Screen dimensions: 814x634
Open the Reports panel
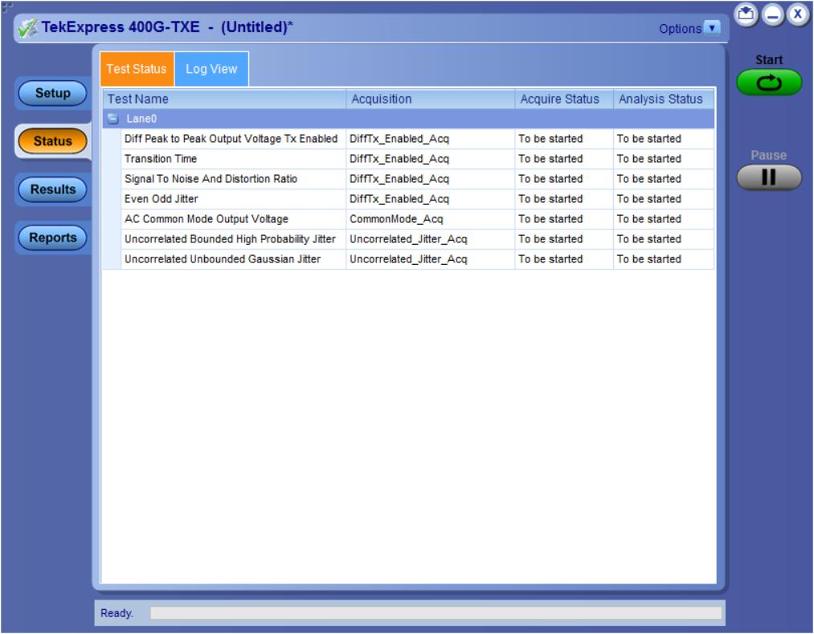pos(53,238)
